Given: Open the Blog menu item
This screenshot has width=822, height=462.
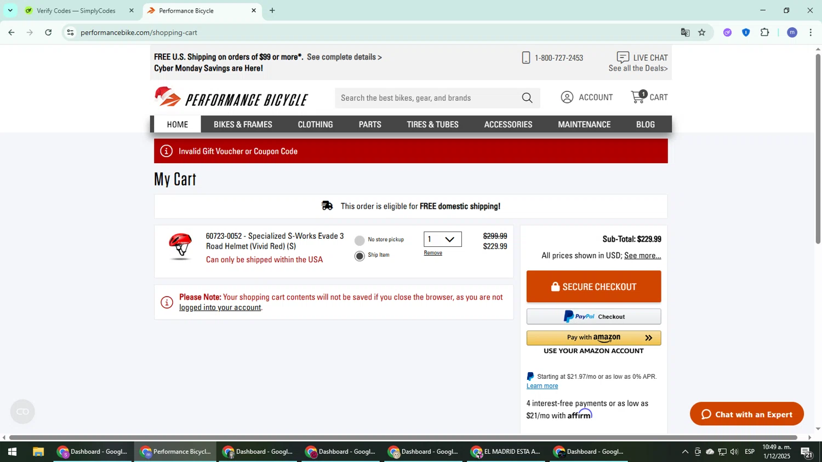Looking at the screenshot, I should coord(646,124).
